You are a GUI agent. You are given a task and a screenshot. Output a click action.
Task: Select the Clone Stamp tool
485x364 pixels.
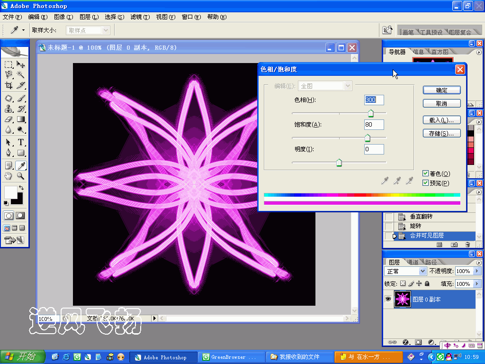point(9,109)
